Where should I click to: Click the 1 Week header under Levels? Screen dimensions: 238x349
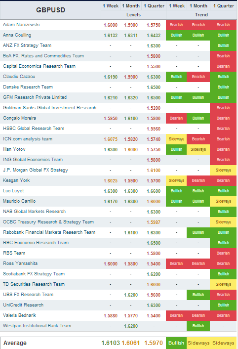[x=111, y=6]
